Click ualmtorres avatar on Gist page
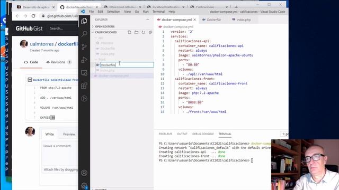Image resolution: width=339 pixels, height=190 pixels. 24,44
